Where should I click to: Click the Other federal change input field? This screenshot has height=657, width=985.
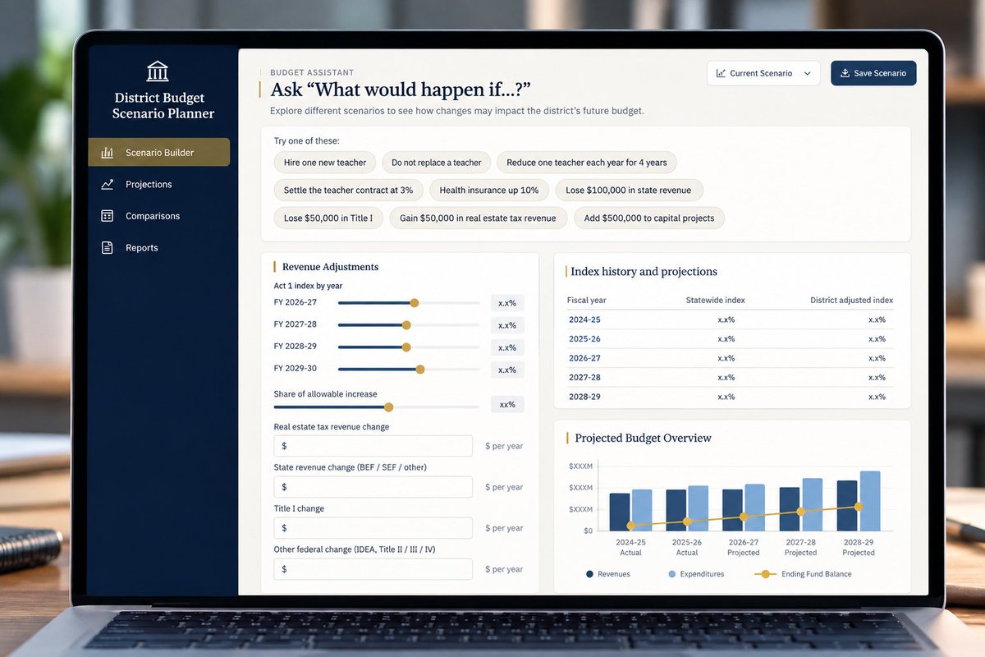click(x=373, y=569)
